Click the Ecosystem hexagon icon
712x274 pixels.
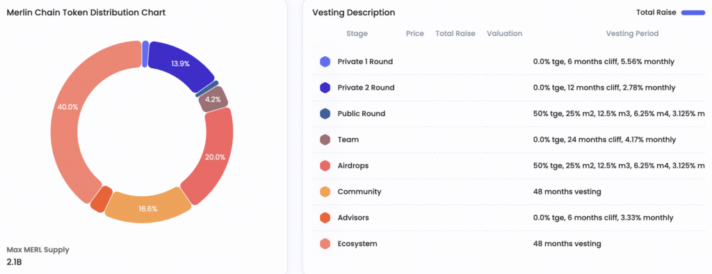(325, 244)
